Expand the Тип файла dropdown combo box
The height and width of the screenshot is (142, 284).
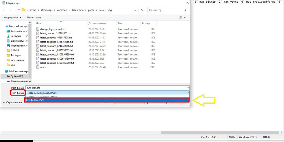(x=107, y=93)
